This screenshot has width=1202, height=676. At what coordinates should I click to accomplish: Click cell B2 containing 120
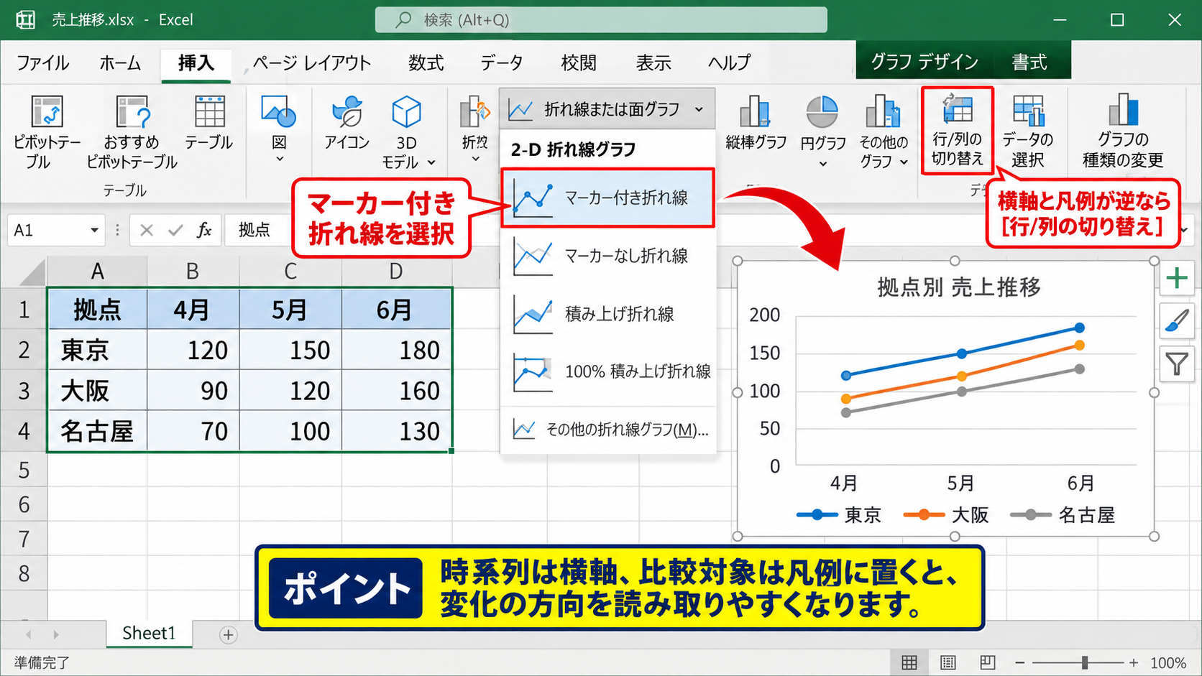[x=193, y=350]
